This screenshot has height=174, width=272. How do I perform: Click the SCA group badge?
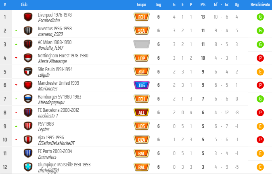pyautogui.click(x=141, y=31)
